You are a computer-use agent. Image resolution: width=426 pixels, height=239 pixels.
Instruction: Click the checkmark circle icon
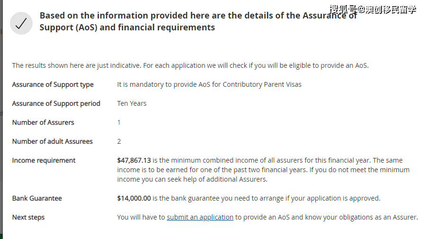[21, 24]
